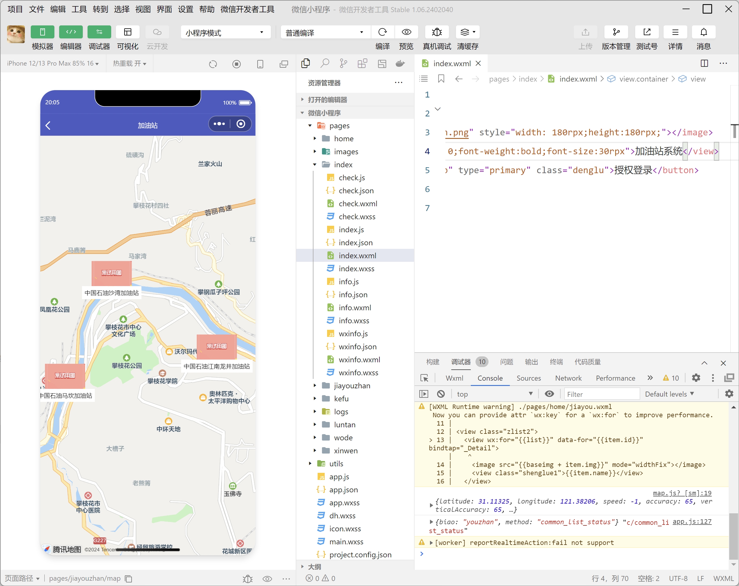Viewport: 739px width, 586px height.
Task: Click the element inspect picker icon
Action: [x=424, y=378]
